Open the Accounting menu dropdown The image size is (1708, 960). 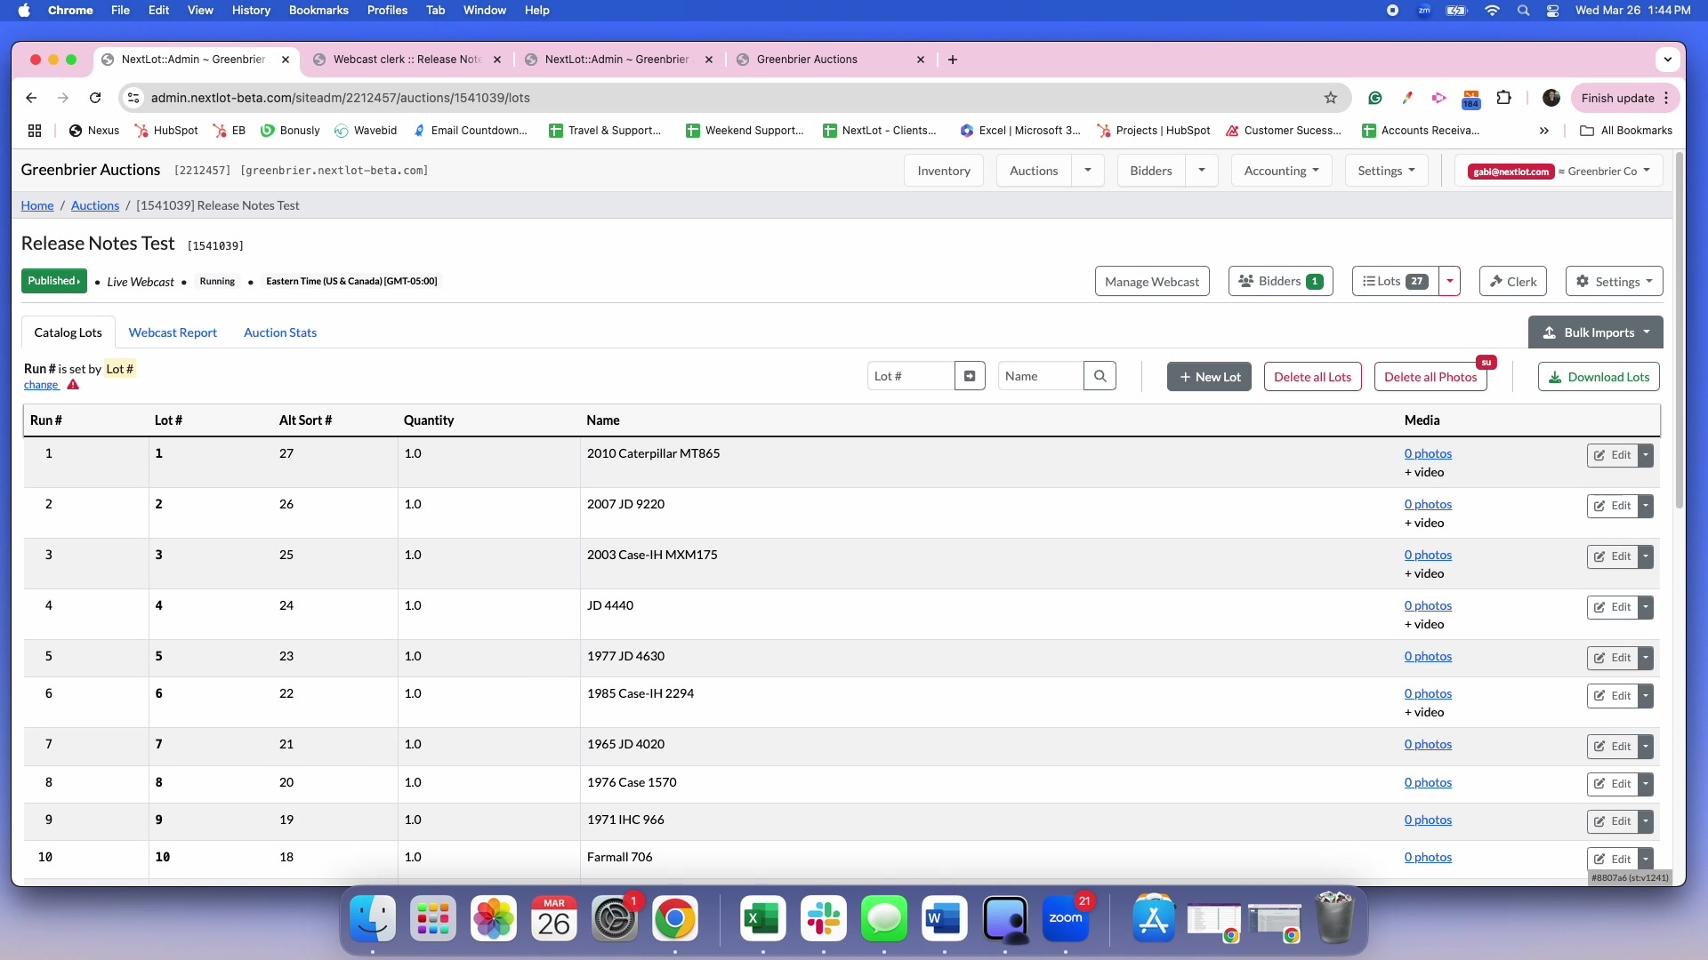coord(1281,171)
